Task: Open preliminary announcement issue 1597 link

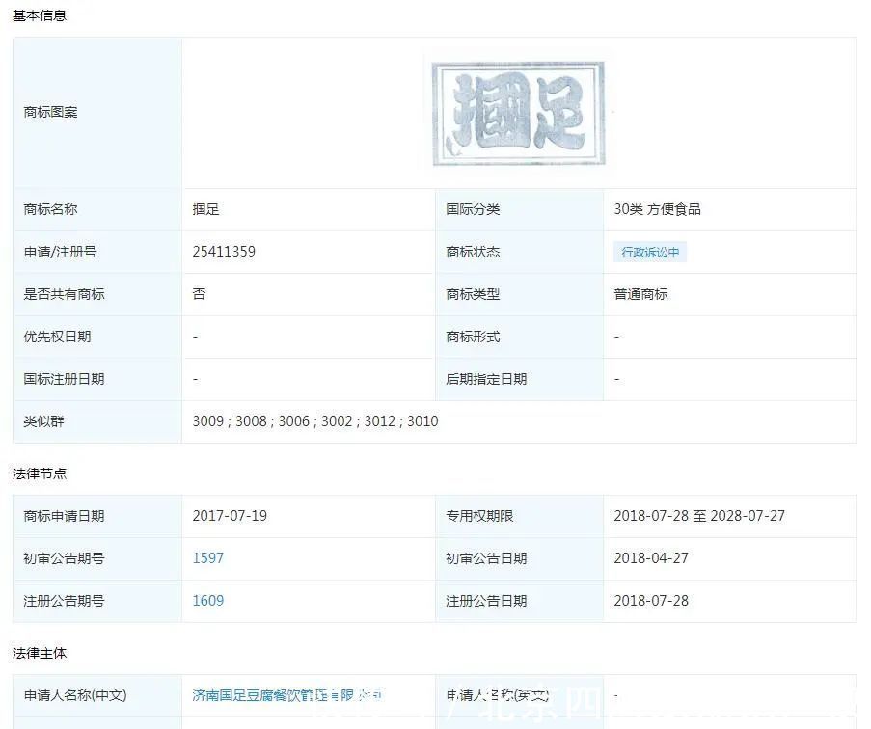Action: (x=207, y=558)
